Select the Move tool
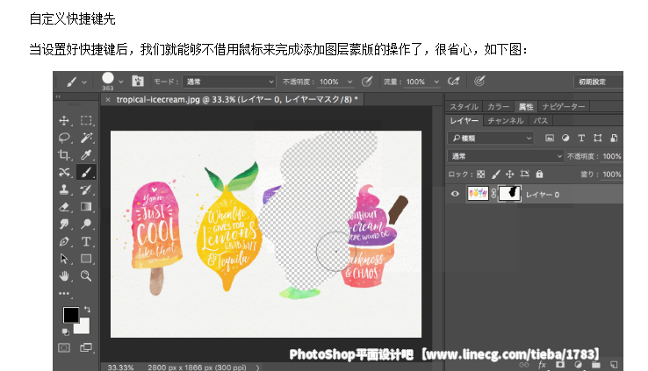The height and width of the screenshot is (371, 648). pyautogui.click(x=64, y=120)
